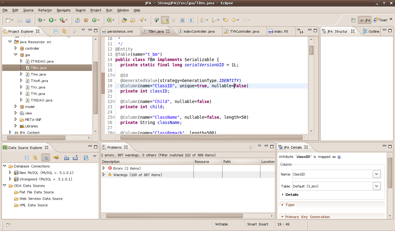Image resolution: width=395 pixels, height=231 pixels.
Task: Click the id hyperlink in JPA Details
Action: 339,157
